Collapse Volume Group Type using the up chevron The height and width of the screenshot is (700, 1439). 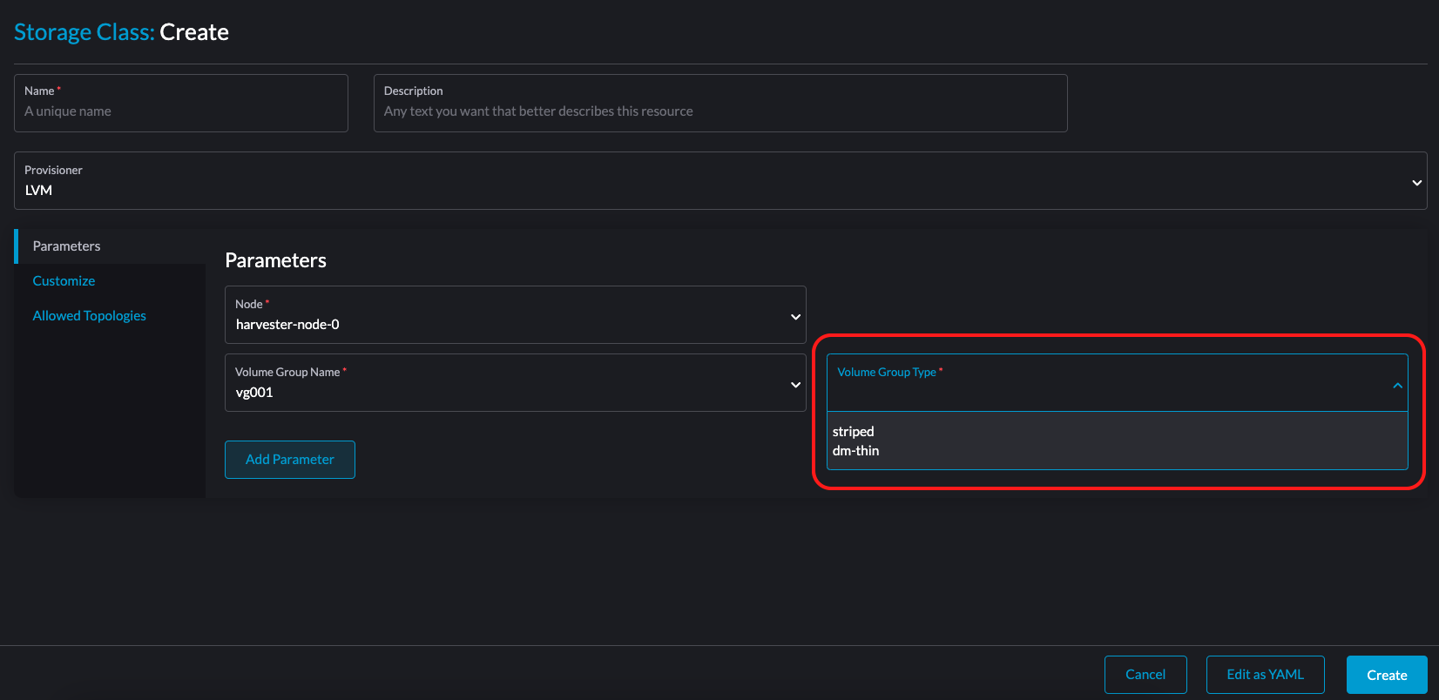(x=1397, y=385)
